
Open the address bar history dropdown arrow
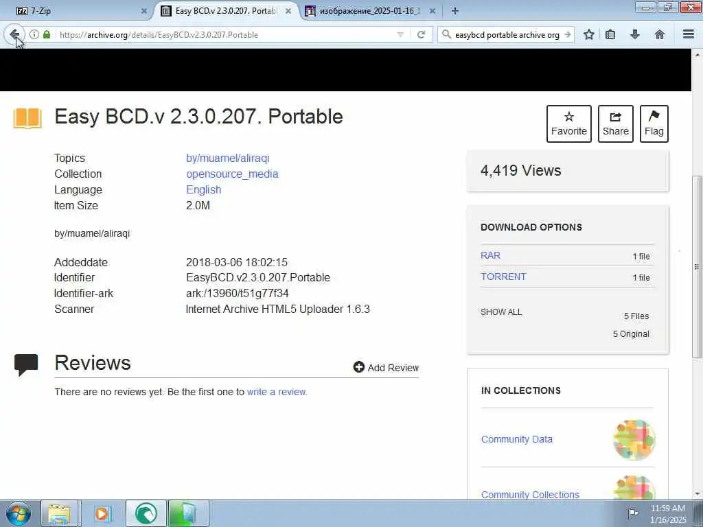pos(400,34)
